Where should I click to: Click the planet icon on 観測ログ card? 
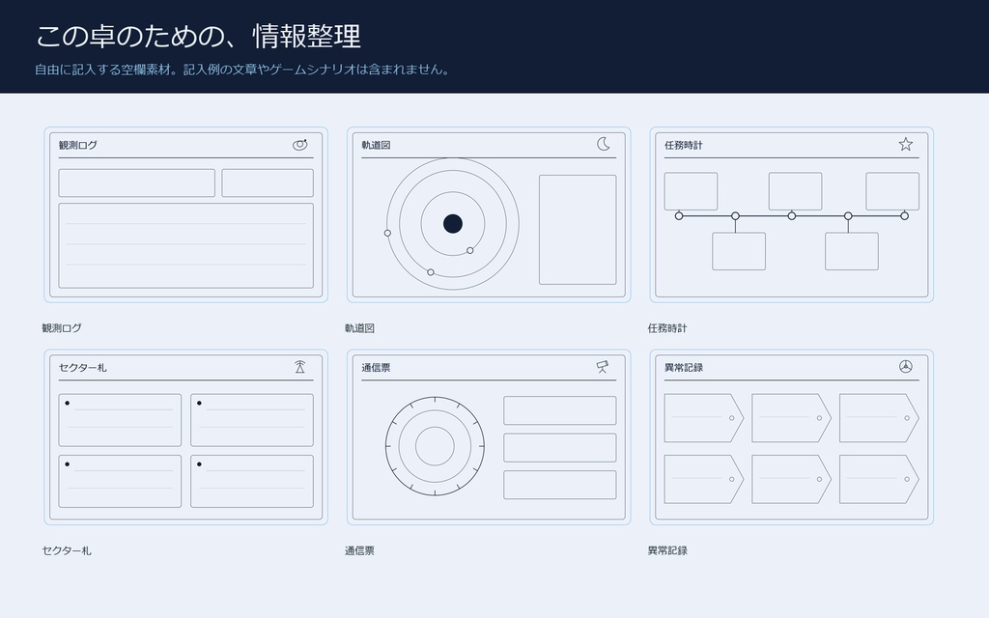tap(300, 145)
